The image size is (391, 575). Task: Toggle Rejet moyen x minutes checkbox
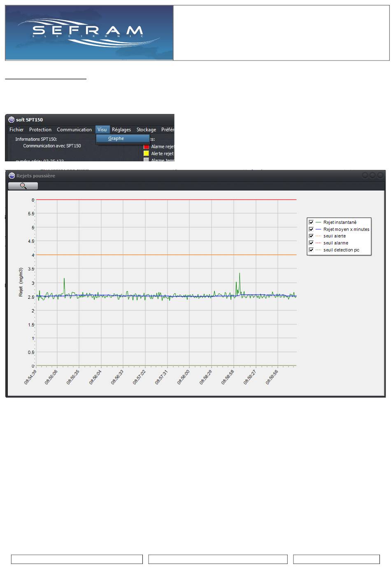tap(311, 229)
